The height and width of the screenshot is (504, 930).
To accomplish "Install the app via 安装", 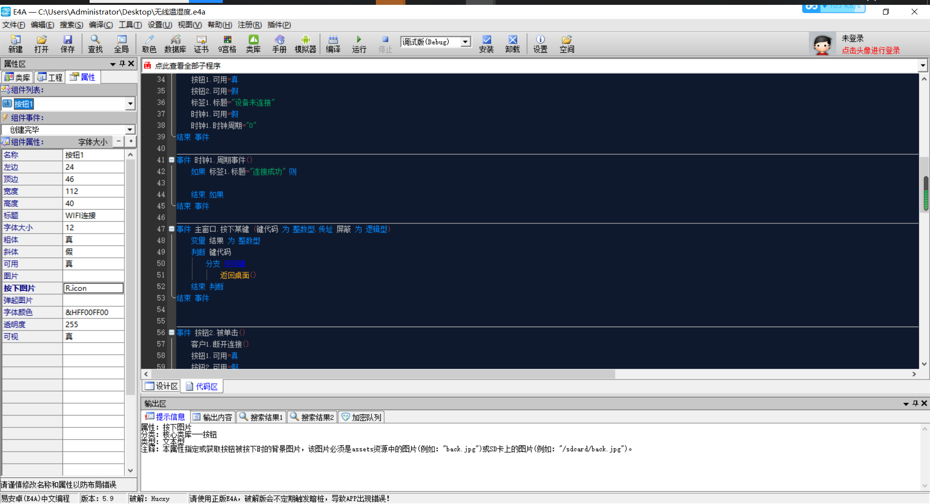I will coord(486,44).
